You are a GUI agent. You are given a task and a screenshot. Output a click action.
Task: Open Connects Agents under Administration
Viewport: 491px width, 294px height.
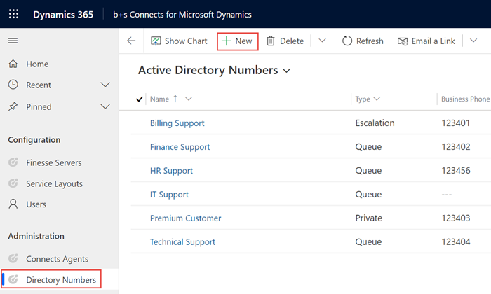pos(58,259)
